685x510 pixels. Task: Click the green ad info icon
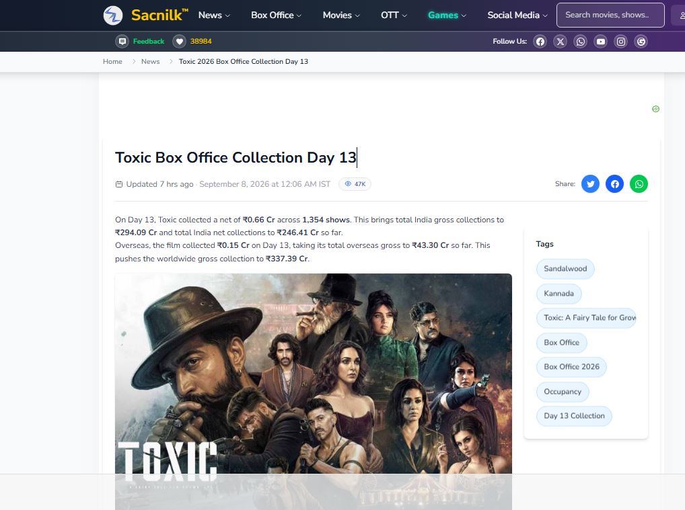pyautogui.click(x=656, y=109)
